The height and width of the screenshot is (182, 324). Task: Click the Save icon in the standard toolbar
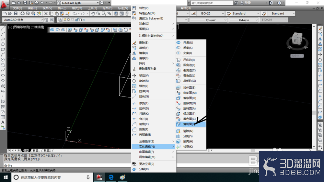[16, 13]
